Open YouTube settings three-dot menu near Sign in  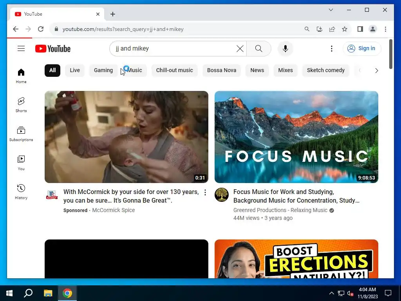pos(331,48)
